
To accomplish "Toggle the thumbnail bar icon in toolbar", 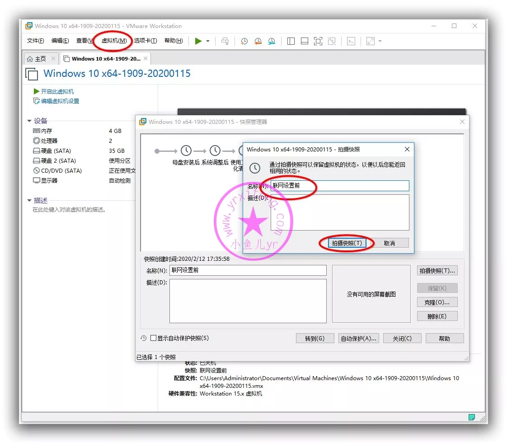I will pyautogui.click(x=305, y=41).
